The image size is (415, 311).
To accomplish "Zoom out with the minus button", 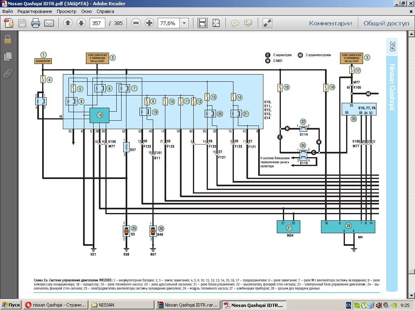I will click(x=136, y=23).
